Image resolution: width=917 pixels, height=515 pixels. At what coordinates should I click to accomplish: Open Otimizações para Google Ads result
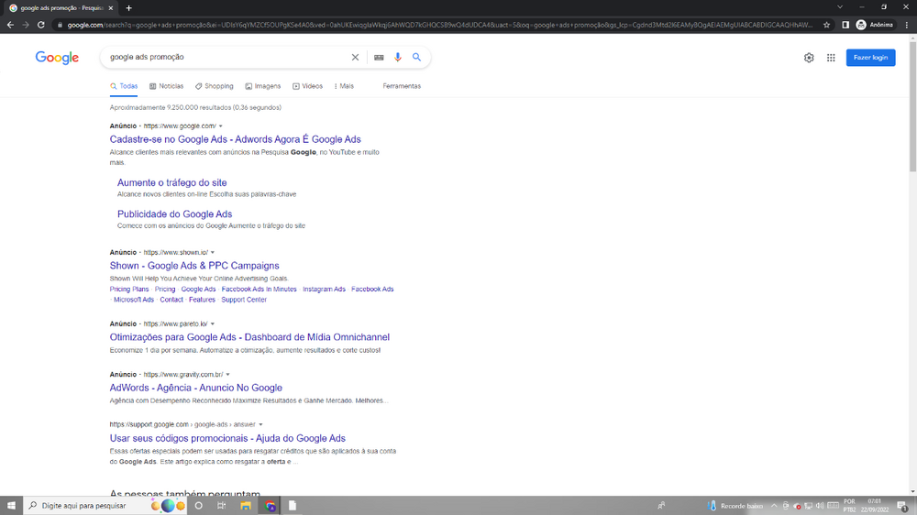coord(249,336)
